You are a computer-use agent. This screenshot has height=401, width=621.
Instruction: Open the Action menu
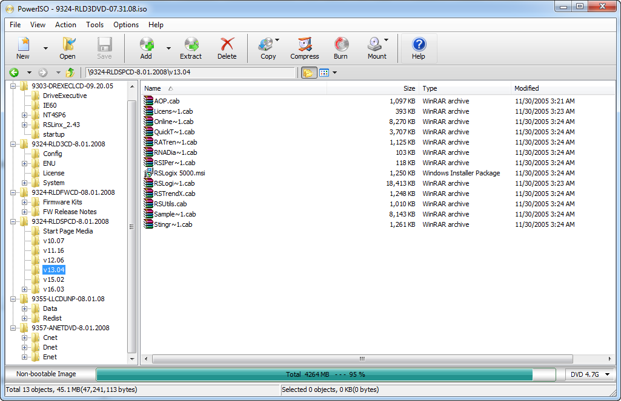coord(65,25)
